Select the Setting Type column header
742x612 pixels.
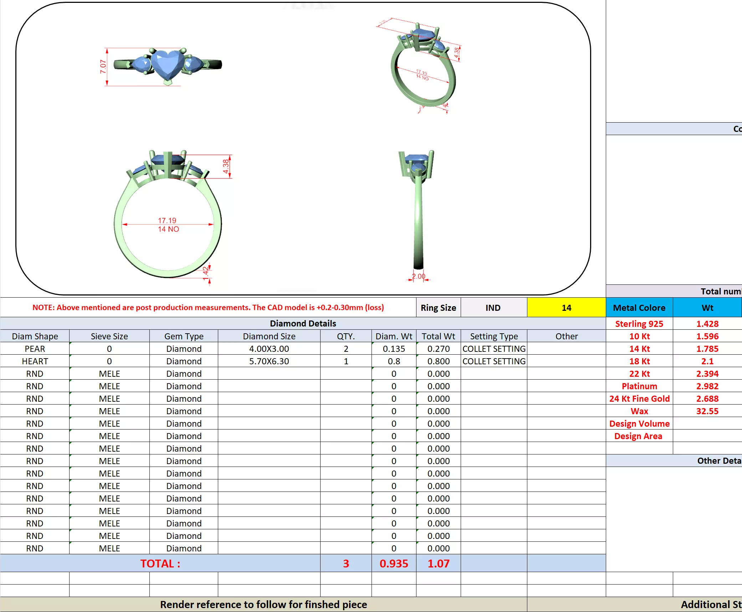(x=493, y=336)
